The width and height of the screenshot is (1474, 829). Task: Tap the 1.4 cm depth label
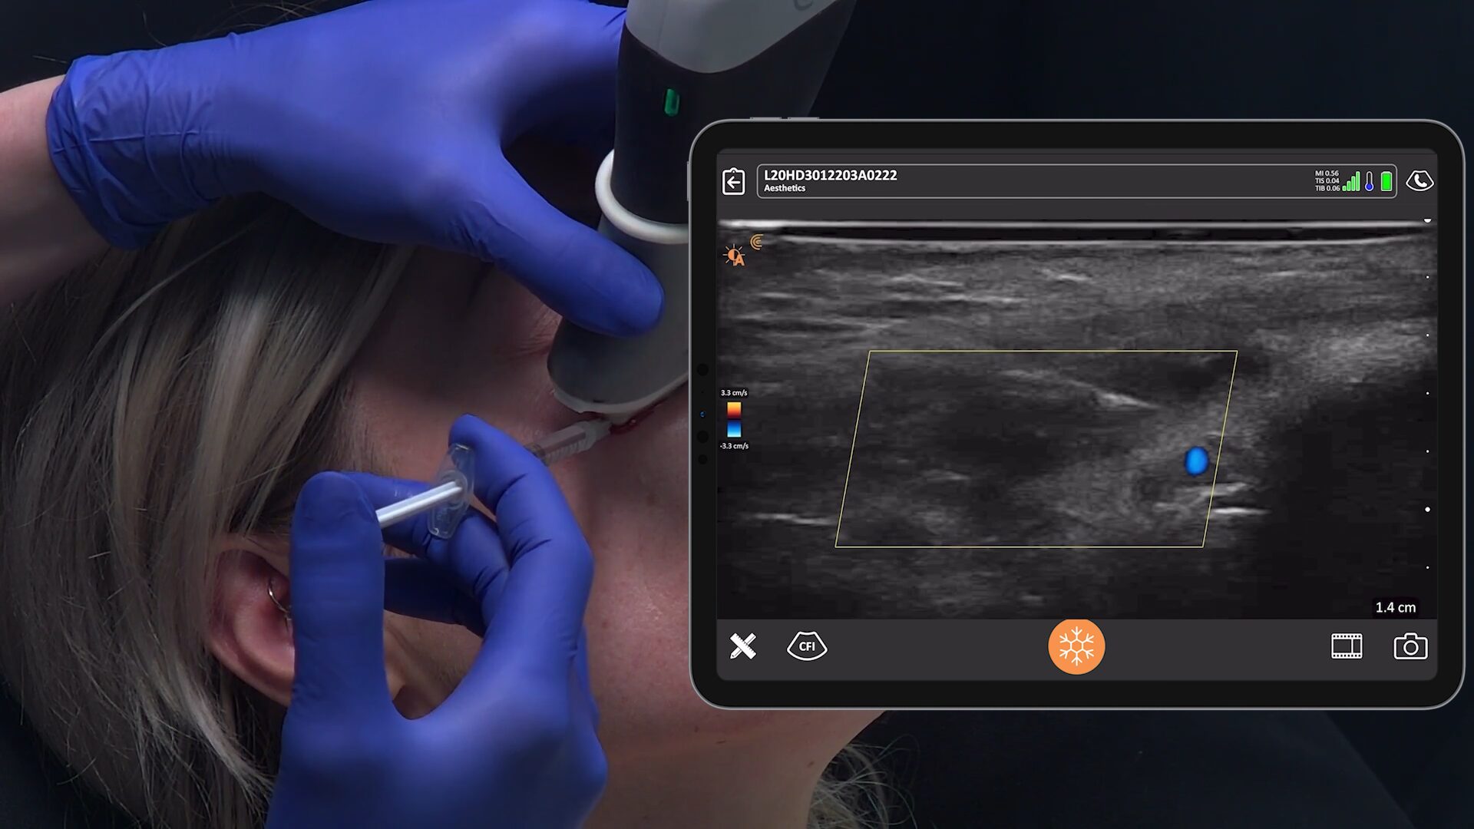pos(1395,607)
